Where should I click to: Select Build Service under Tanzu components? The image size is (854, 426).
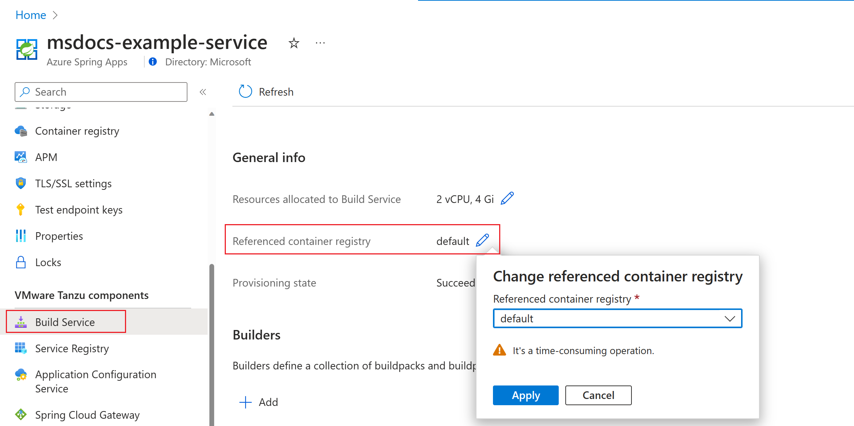[x=65, y=322]
